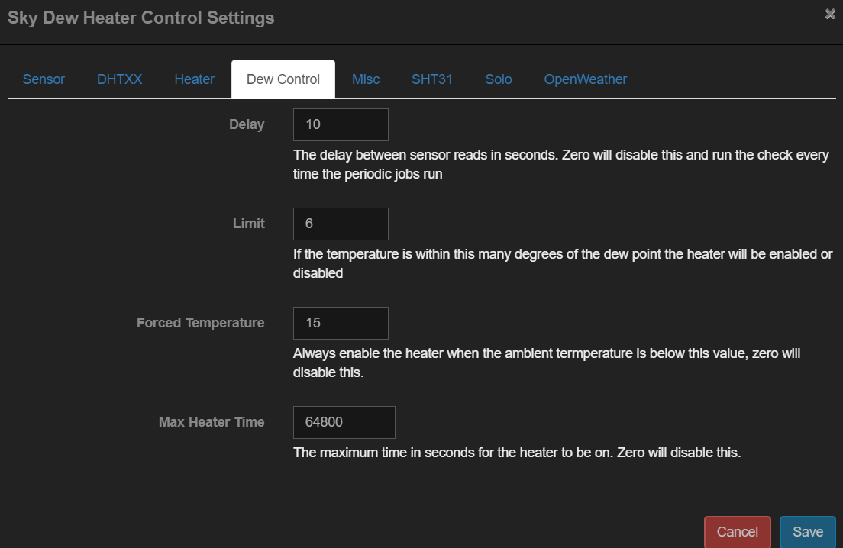Click the Delay input field

pyautogui.click(x=341, y=124)
